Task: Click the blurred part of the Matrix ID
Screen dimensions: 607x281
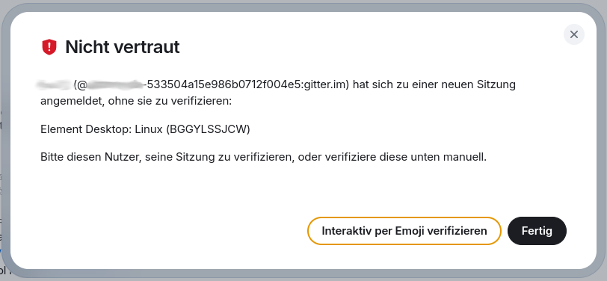Action: (x=114, y=84)
